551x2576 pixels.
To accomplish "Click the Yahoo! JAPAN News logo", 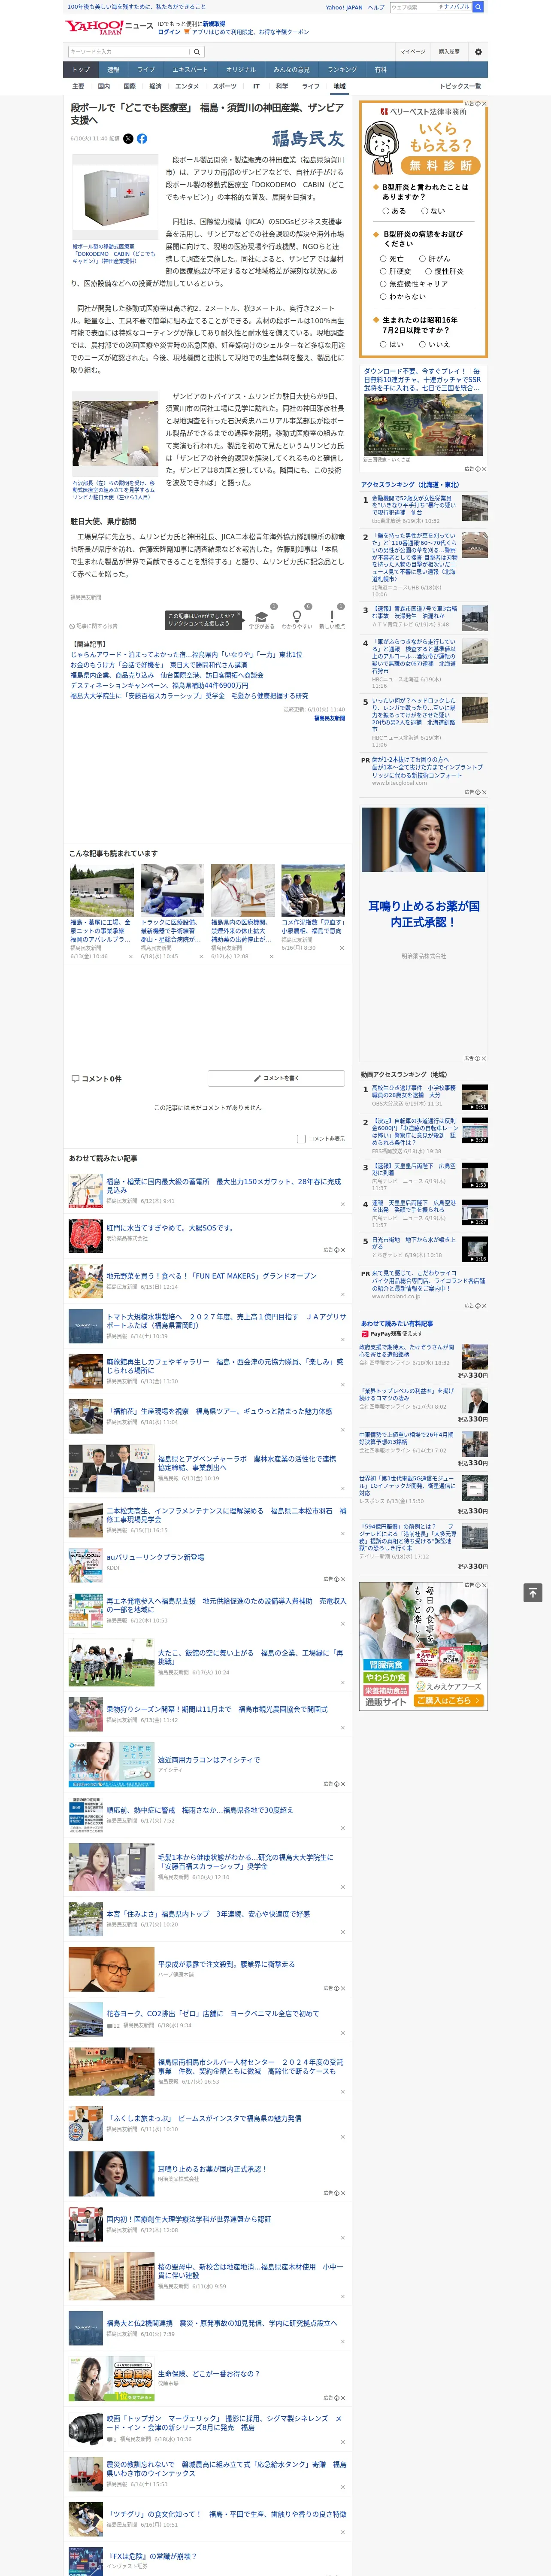I will point(109,26).
